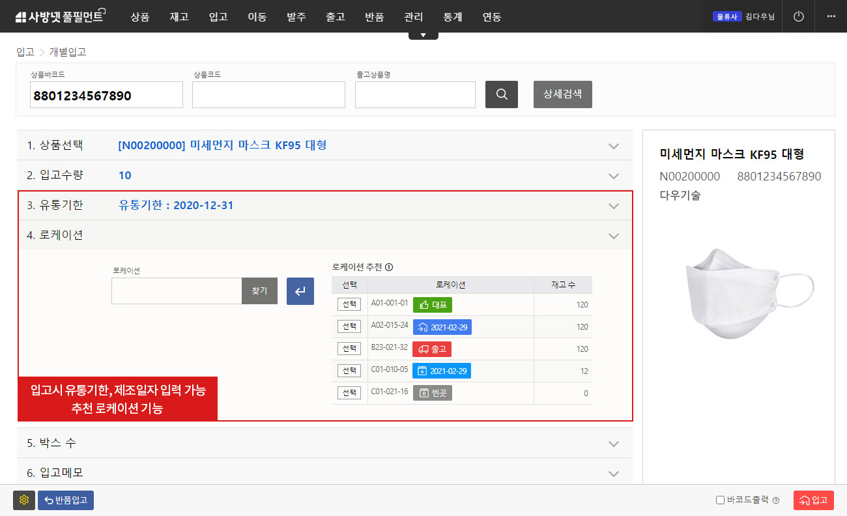This screenshot has height=516, width=847.
Task: Enable the 바코드출력 checkbox
Action: (x=720, y=500)
